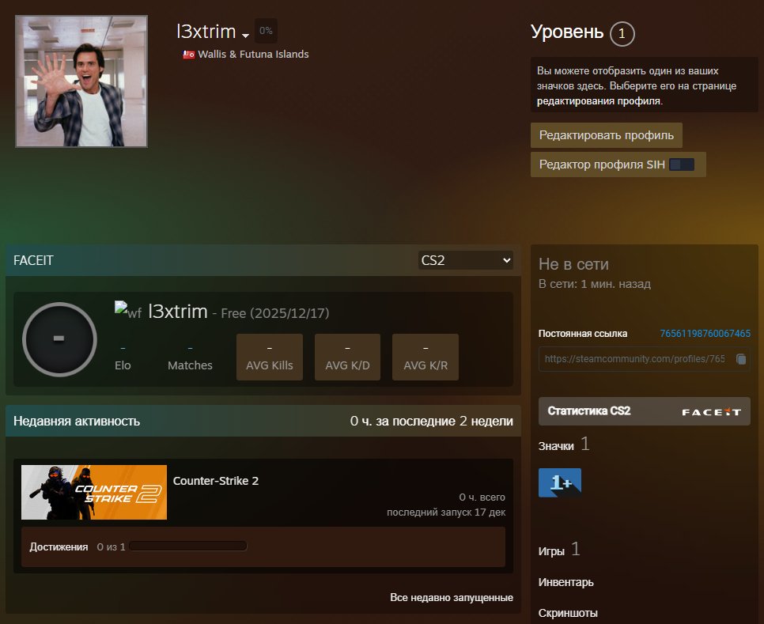Open the 76561198760067465 SteamID link
This screenshot has height=624, width=764.
(x=705, y=334)
